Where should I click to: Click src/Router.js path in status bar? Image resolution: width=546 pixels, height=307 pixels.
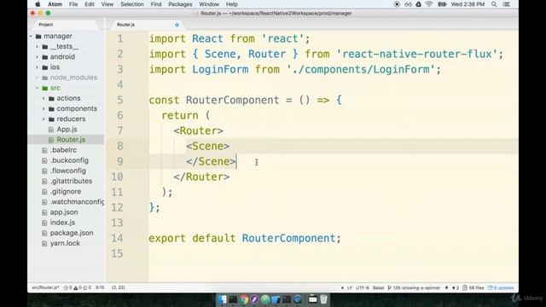pyautogui.click(x=45, y=288)
